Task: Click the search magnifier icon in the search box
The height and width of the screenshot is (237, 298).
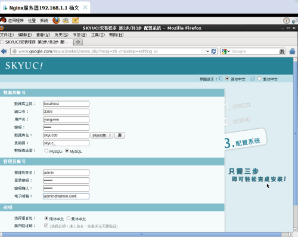Action: pyautogui.click(x=282, y=51)
